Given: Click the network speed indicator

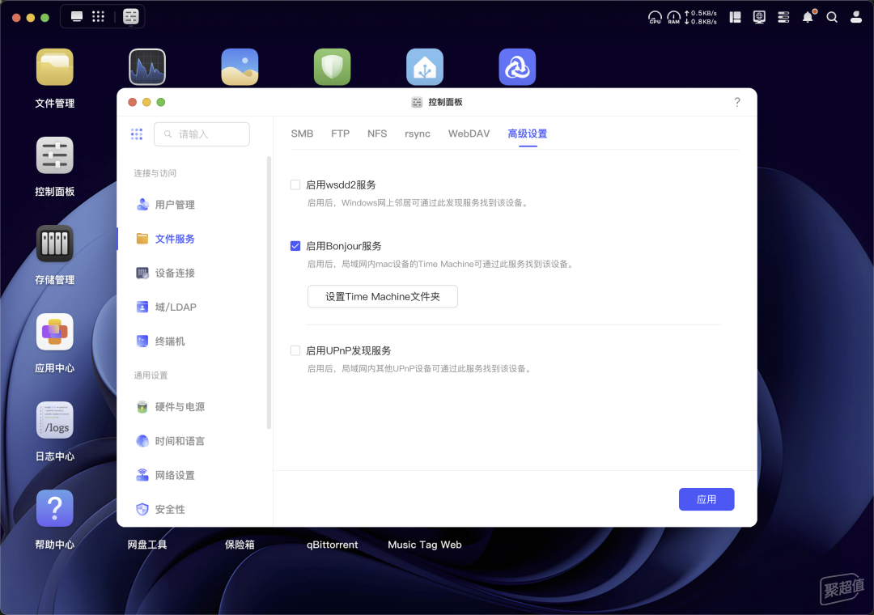Looking at the screenshot, I should (x=701, y=17).
